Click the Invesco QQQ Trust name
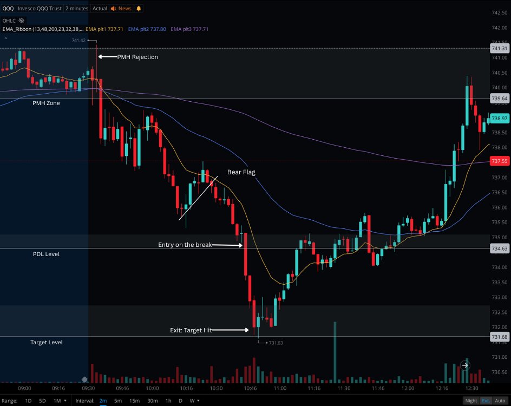The image size is (511, 406). 40,9
